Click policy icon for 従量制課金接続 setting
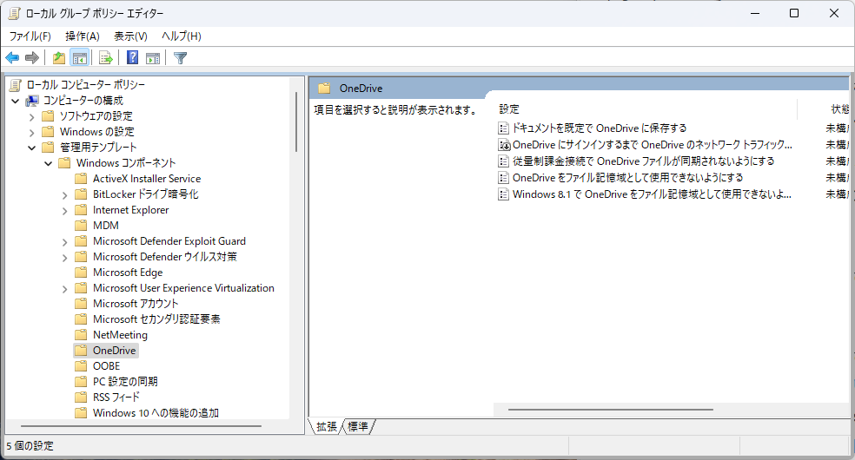Viewport: 855px width, 460px height. [504, 161]
